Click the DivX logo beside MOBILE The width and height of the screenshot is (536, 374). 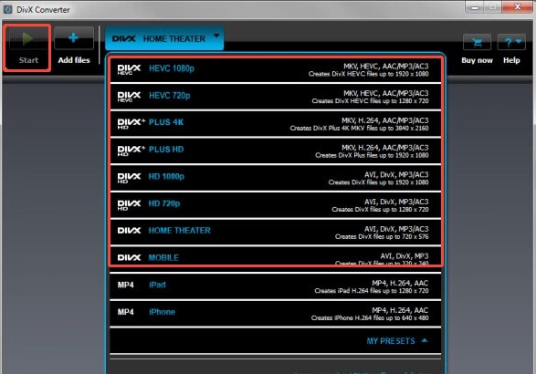[x=129, y=257]
